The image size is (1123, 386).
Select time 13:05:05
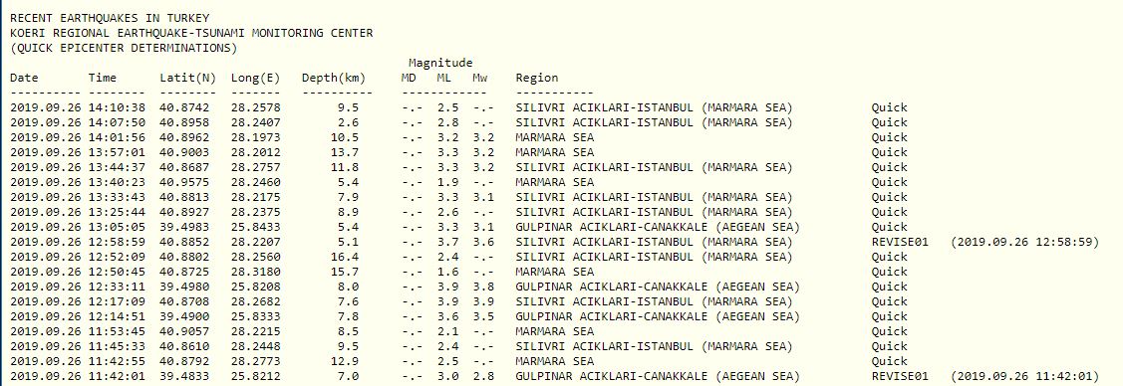[117, 227]
